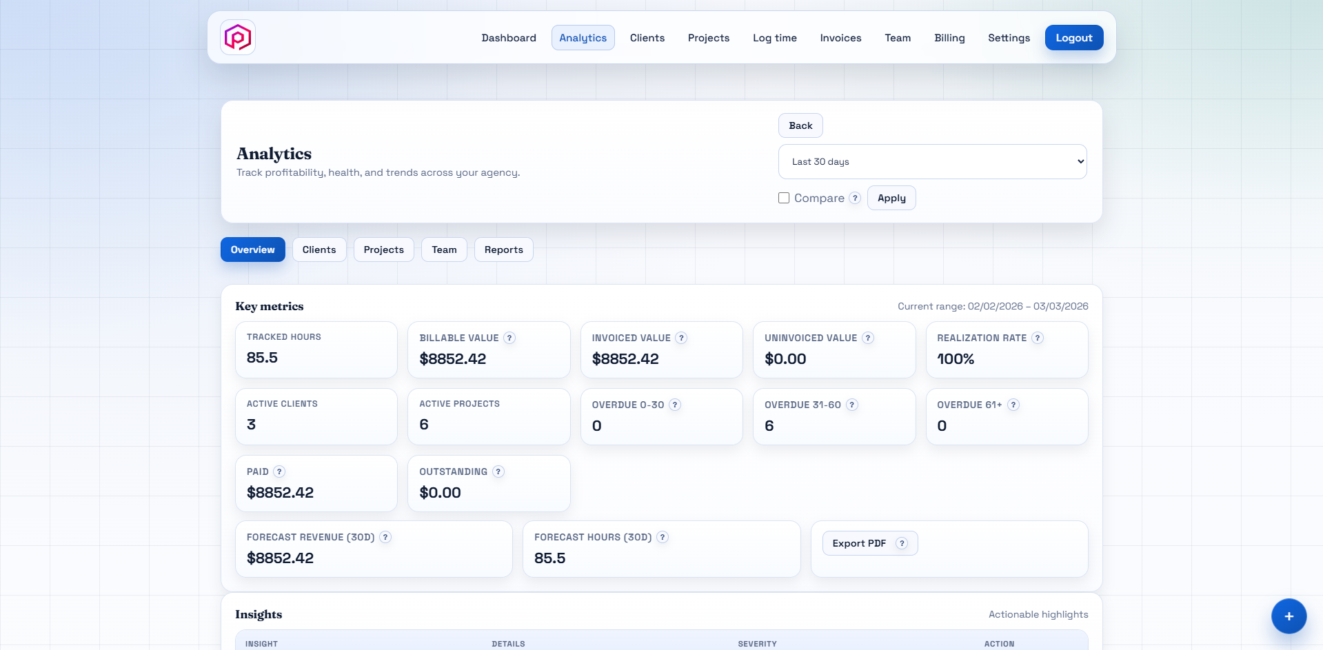The height and width of the screenshot is (650, 1323).
Task: Open the Team analytics tab
Action: [444, 249]
